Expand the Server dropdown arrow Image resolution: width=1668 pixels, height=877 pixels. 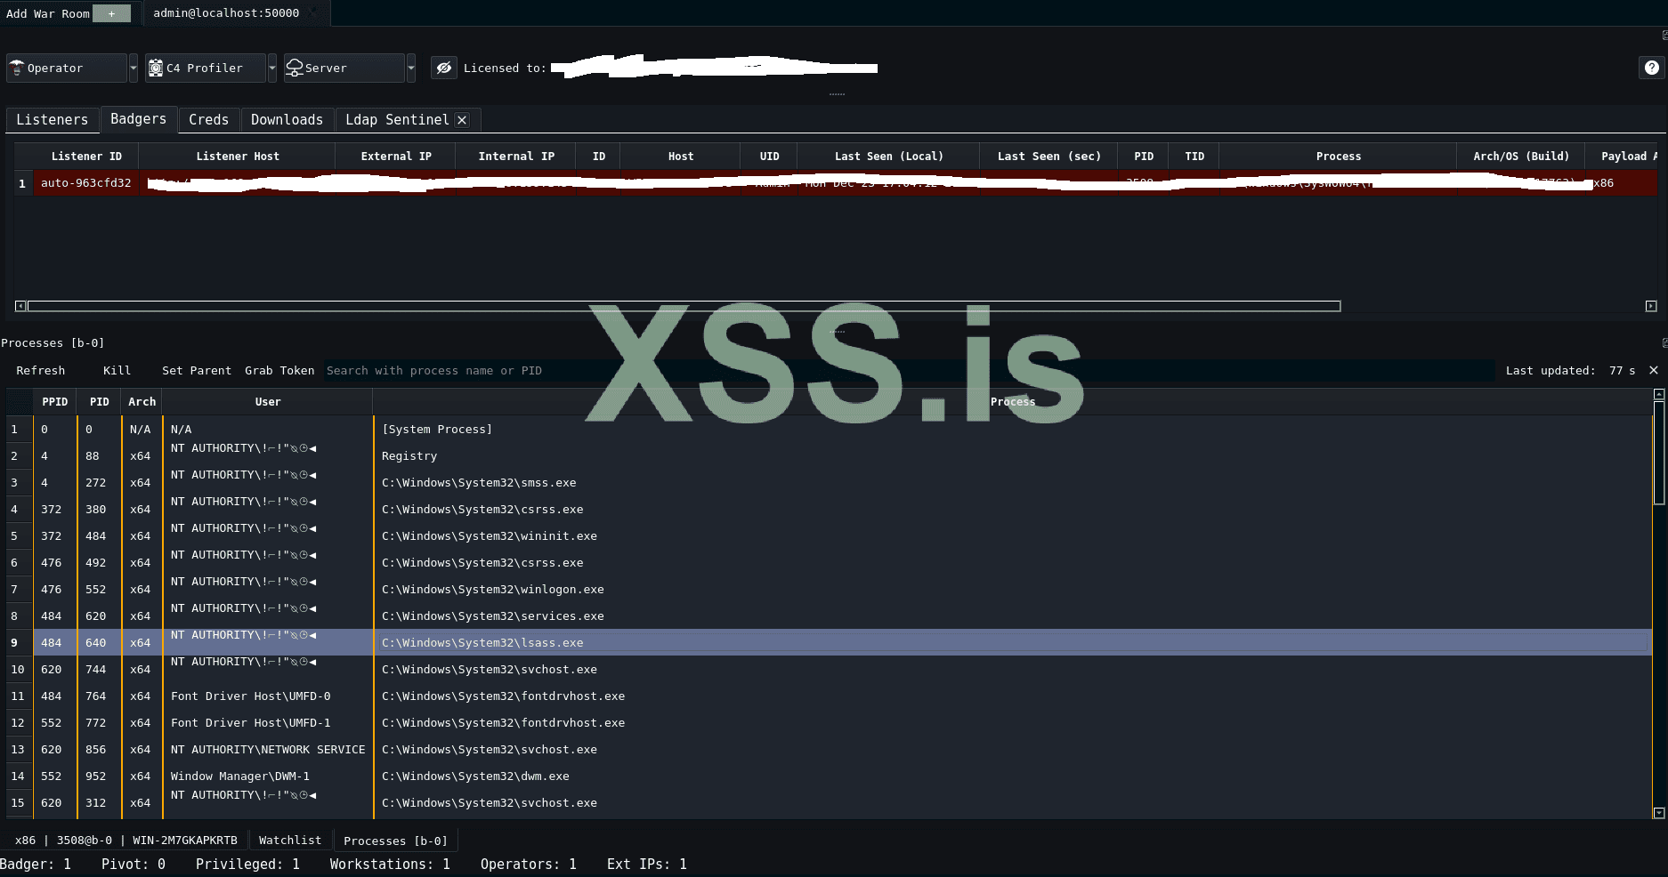pos(411,68)
